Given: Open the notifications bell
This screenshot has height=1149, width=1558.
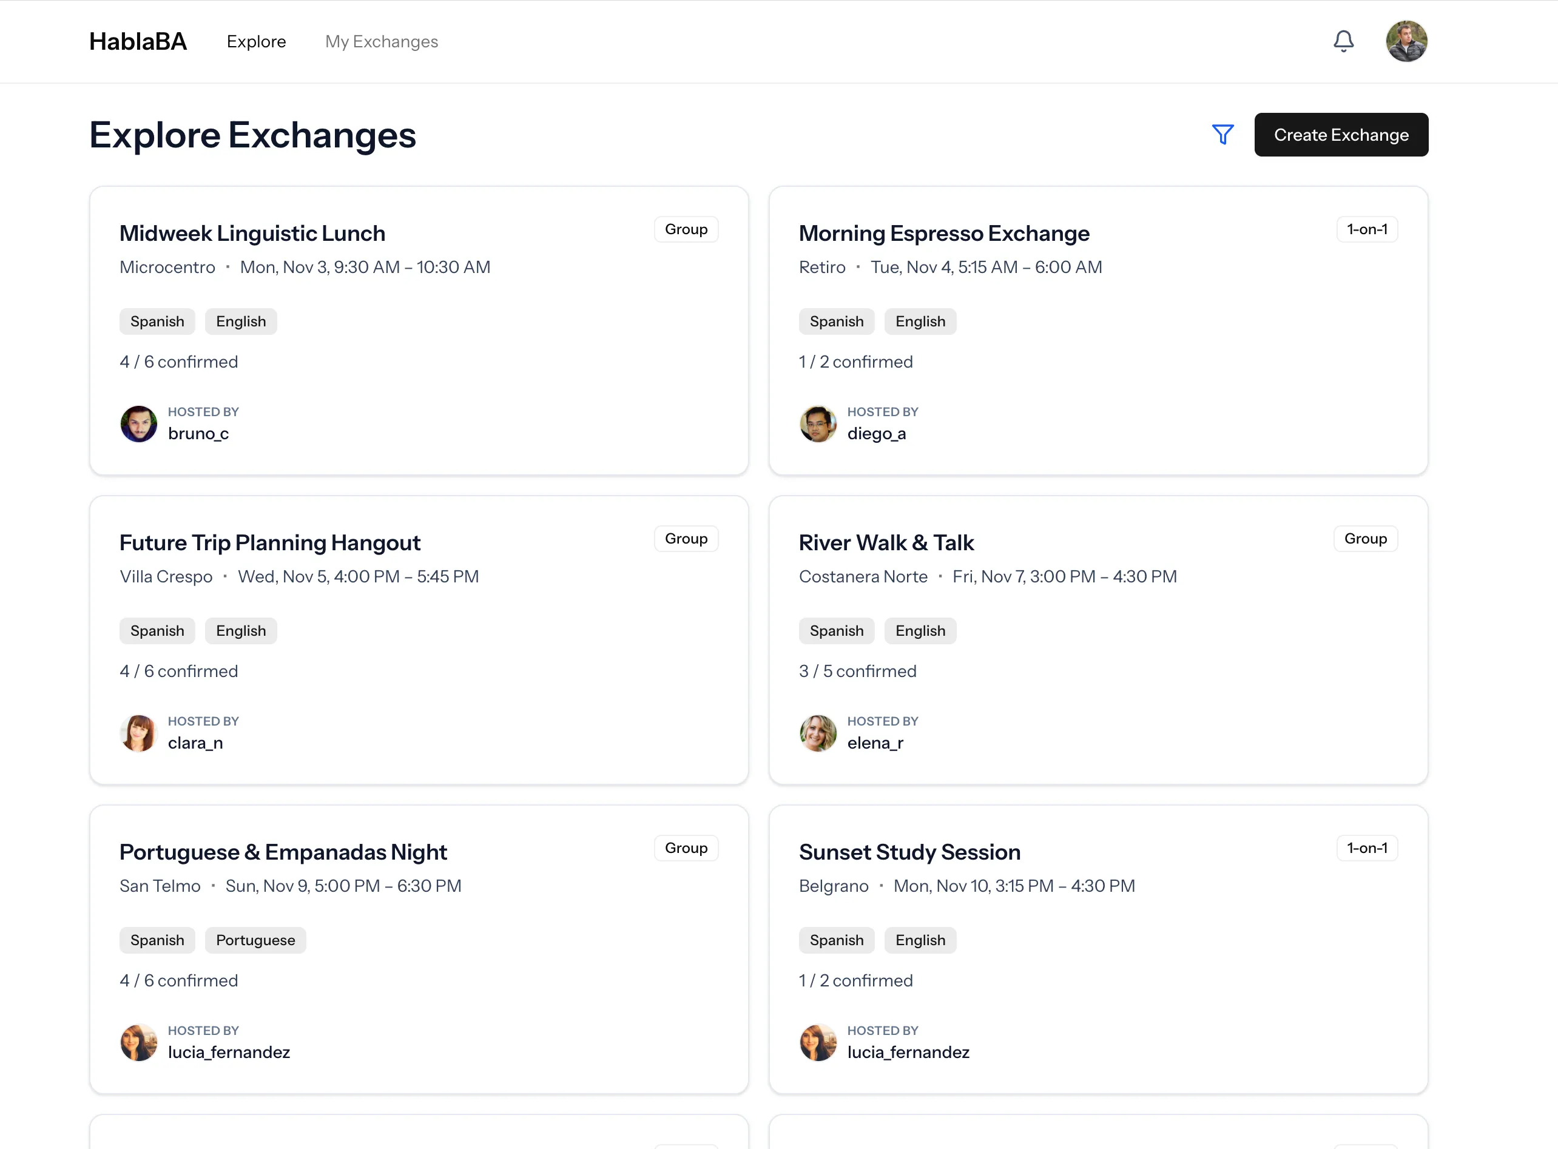Looking at the screenshot, I should pyautogui.click(x=1344, y=41).
